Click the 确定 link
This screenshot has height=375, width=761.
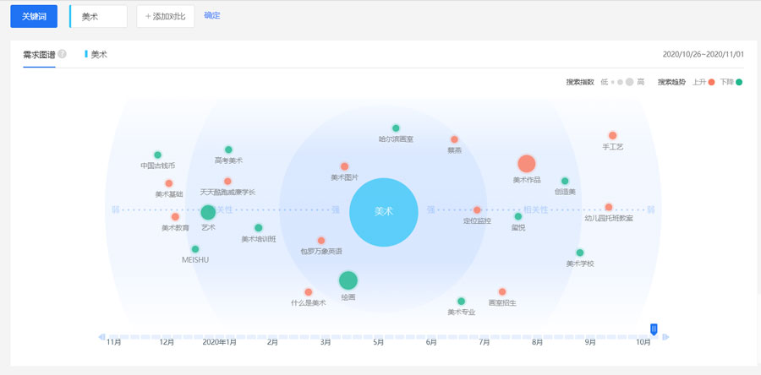pos(212,15)
